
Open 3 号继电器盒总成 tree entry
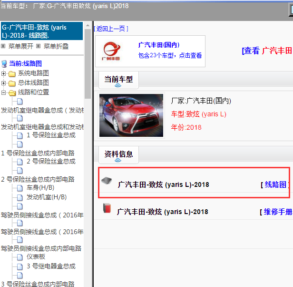[x=51, y=266]
